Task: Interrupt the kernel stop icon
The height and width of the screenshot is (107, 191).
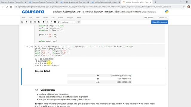Action: (x=55, y=22)
